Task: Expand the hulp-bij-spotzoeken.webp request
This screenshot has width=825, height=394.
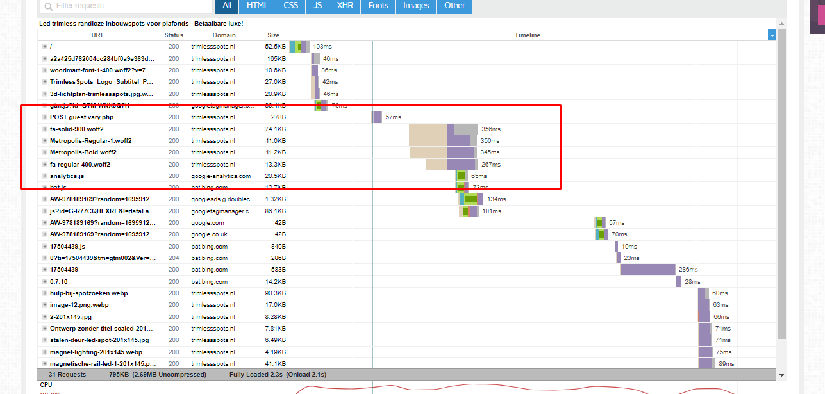Action: [x=45, y=293]
